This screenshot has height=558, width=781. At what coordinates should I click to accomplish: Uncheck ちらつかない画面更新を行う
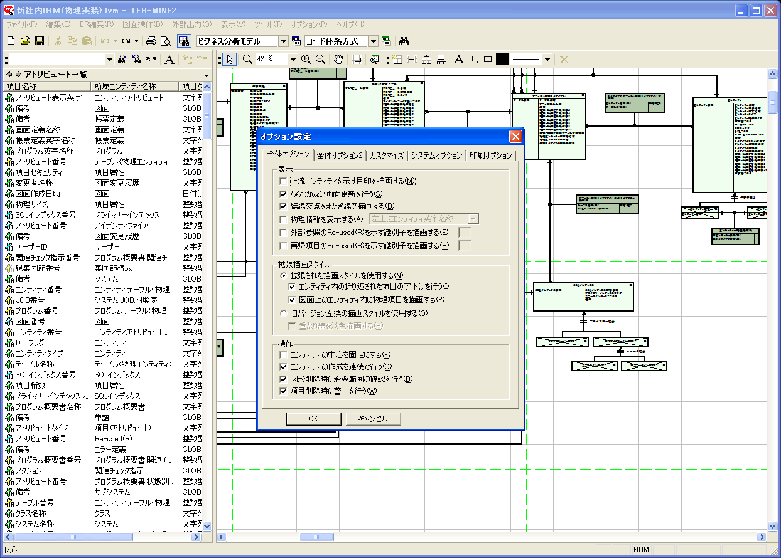pos(284,194)
